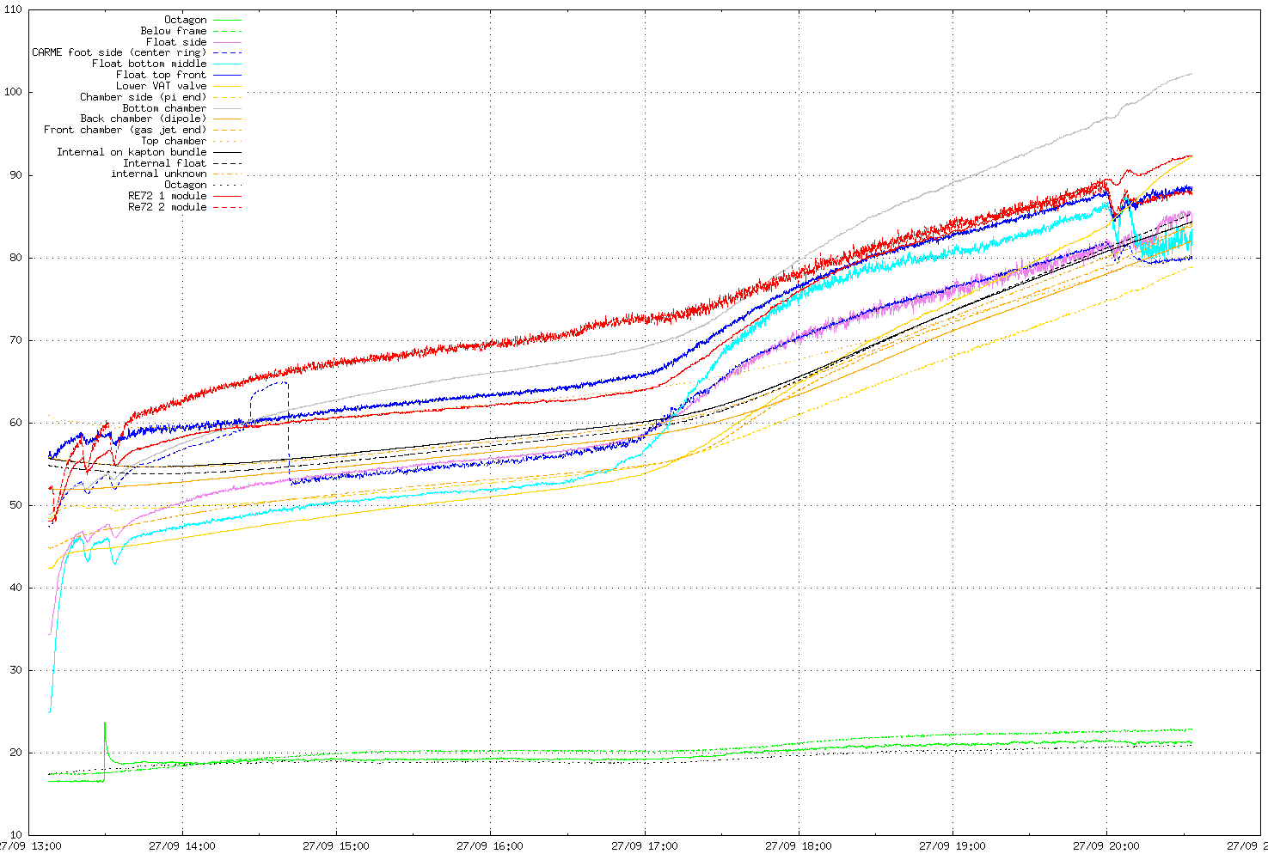Click the y-axis tick label 80
1268x854 pixels.
point(16,258)
